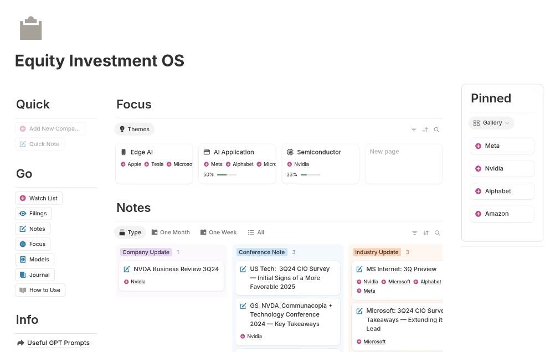Click the arrow icon beside Useful GPT Prompts
Viewport: 550px width, 352px height.
(x=20, y=343)
